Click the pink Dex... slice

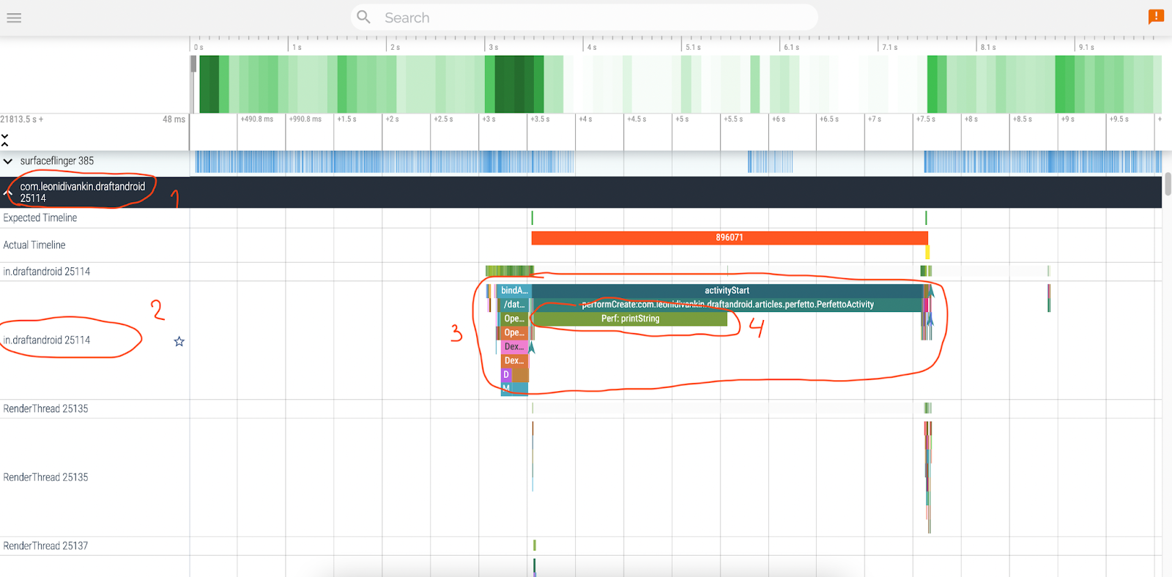pyautogui.click(x=513, y=346)
